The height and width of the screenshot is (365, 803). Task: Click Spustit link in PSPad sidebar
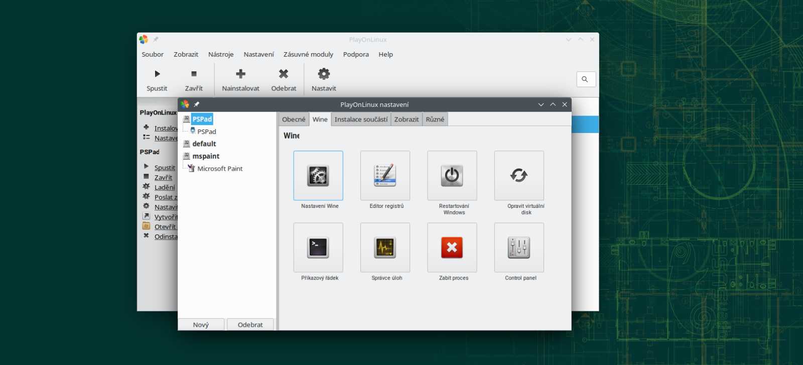click(x=165, y=168)
